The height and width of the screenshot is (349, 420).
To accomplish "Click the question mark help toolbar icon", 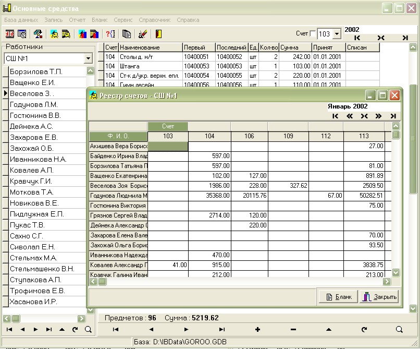I will click(x=110, y=34).
